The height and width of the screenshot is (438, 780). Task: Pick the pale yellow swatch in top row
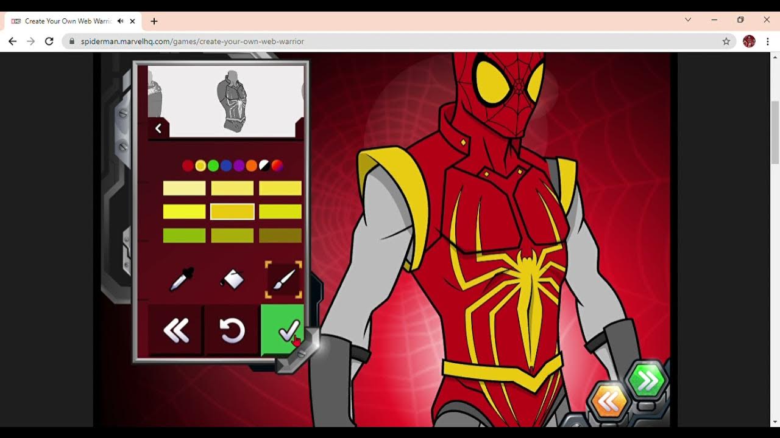184,188
